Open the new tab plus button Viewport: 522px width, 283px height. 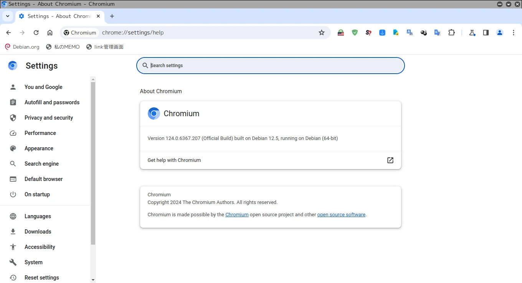pyautogui.click(x=112, y=16)
